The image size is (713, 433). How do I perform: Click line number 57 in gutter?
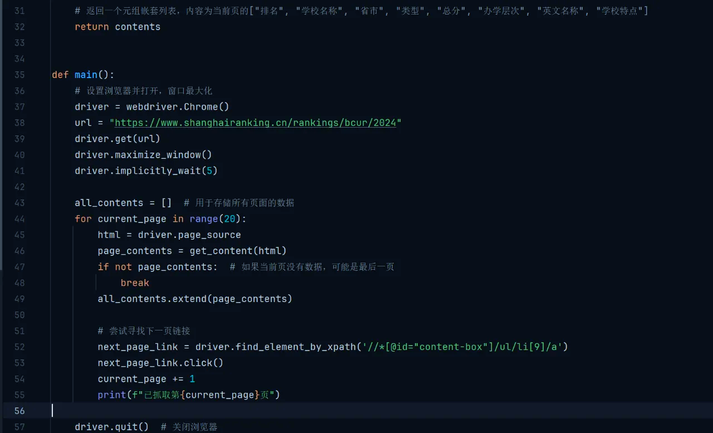coord(19,427)
